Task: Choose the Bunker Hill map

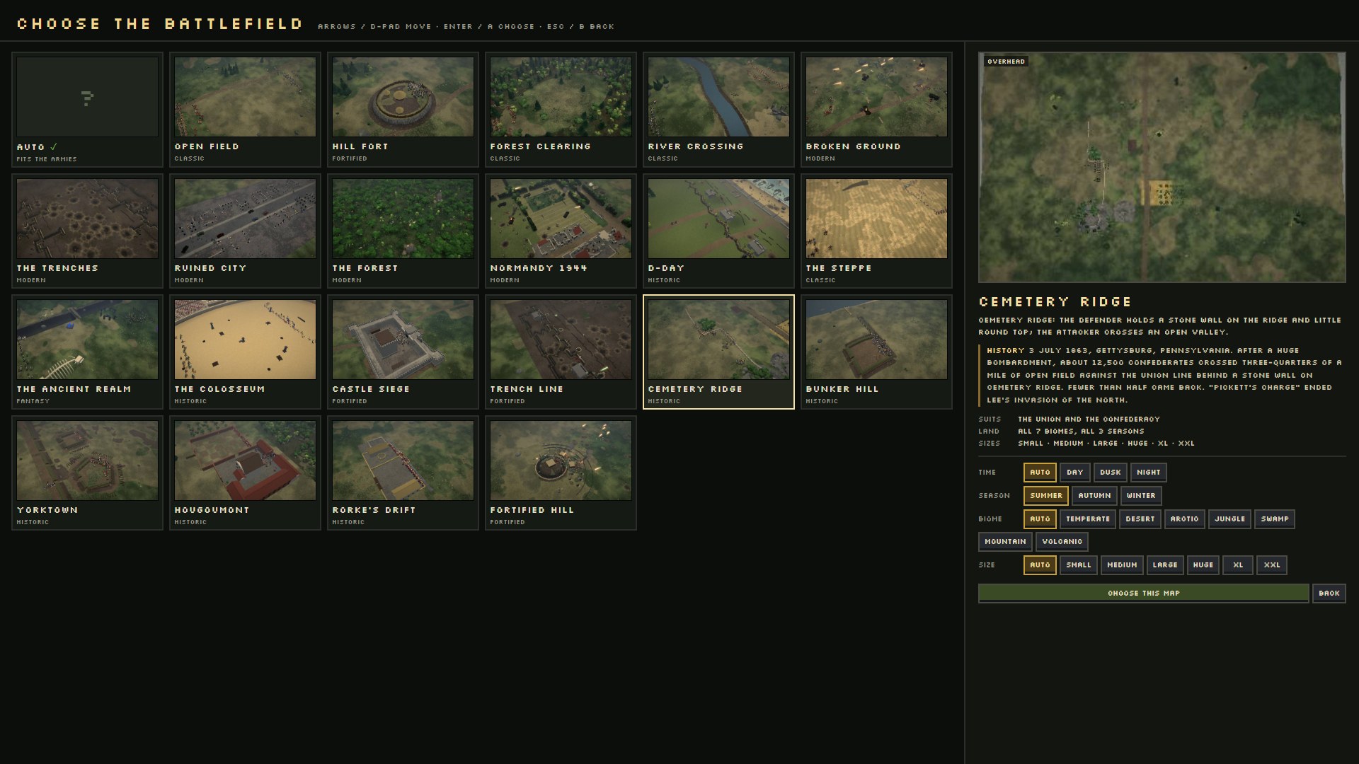Action: click(876, 352)
